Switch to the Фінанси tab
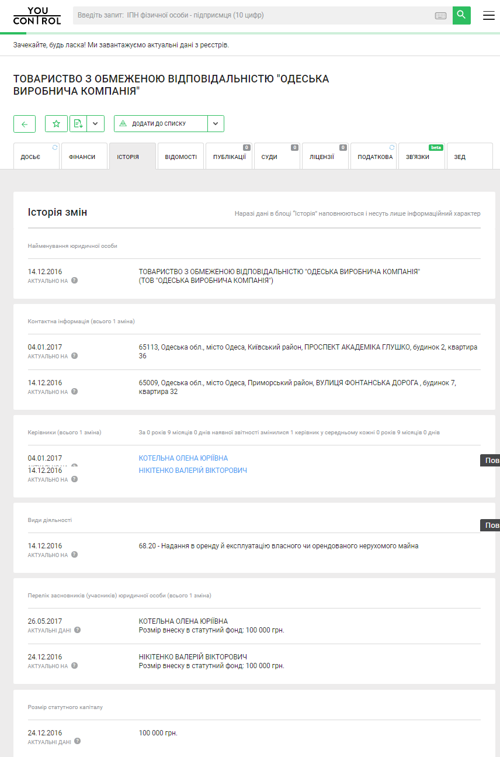 [x=84, y=157]
